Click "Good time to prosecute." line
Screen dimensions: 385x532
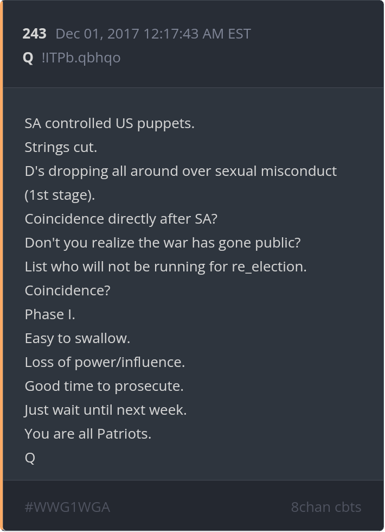(104, 387)
